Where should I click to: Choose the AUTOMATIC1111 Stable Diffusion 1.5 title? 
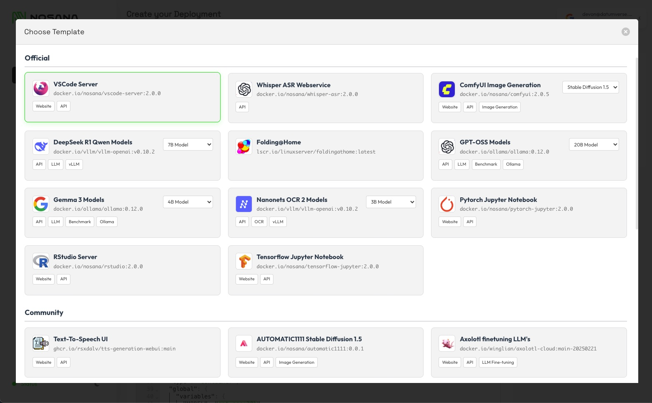coord(309,339)
